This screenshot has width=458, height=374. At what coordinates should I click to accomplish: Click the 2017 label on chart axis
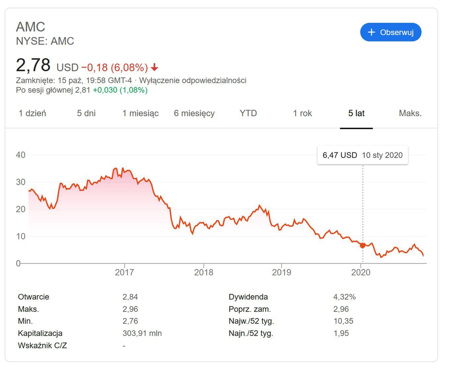tap(125, 272)
